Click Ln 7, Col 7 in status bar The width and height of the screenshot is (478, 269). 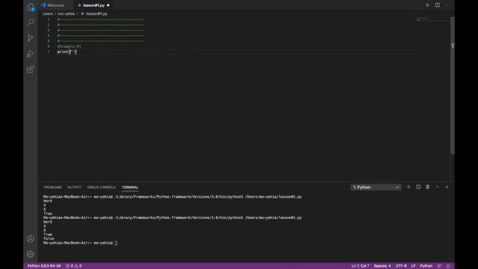point(360,266)
